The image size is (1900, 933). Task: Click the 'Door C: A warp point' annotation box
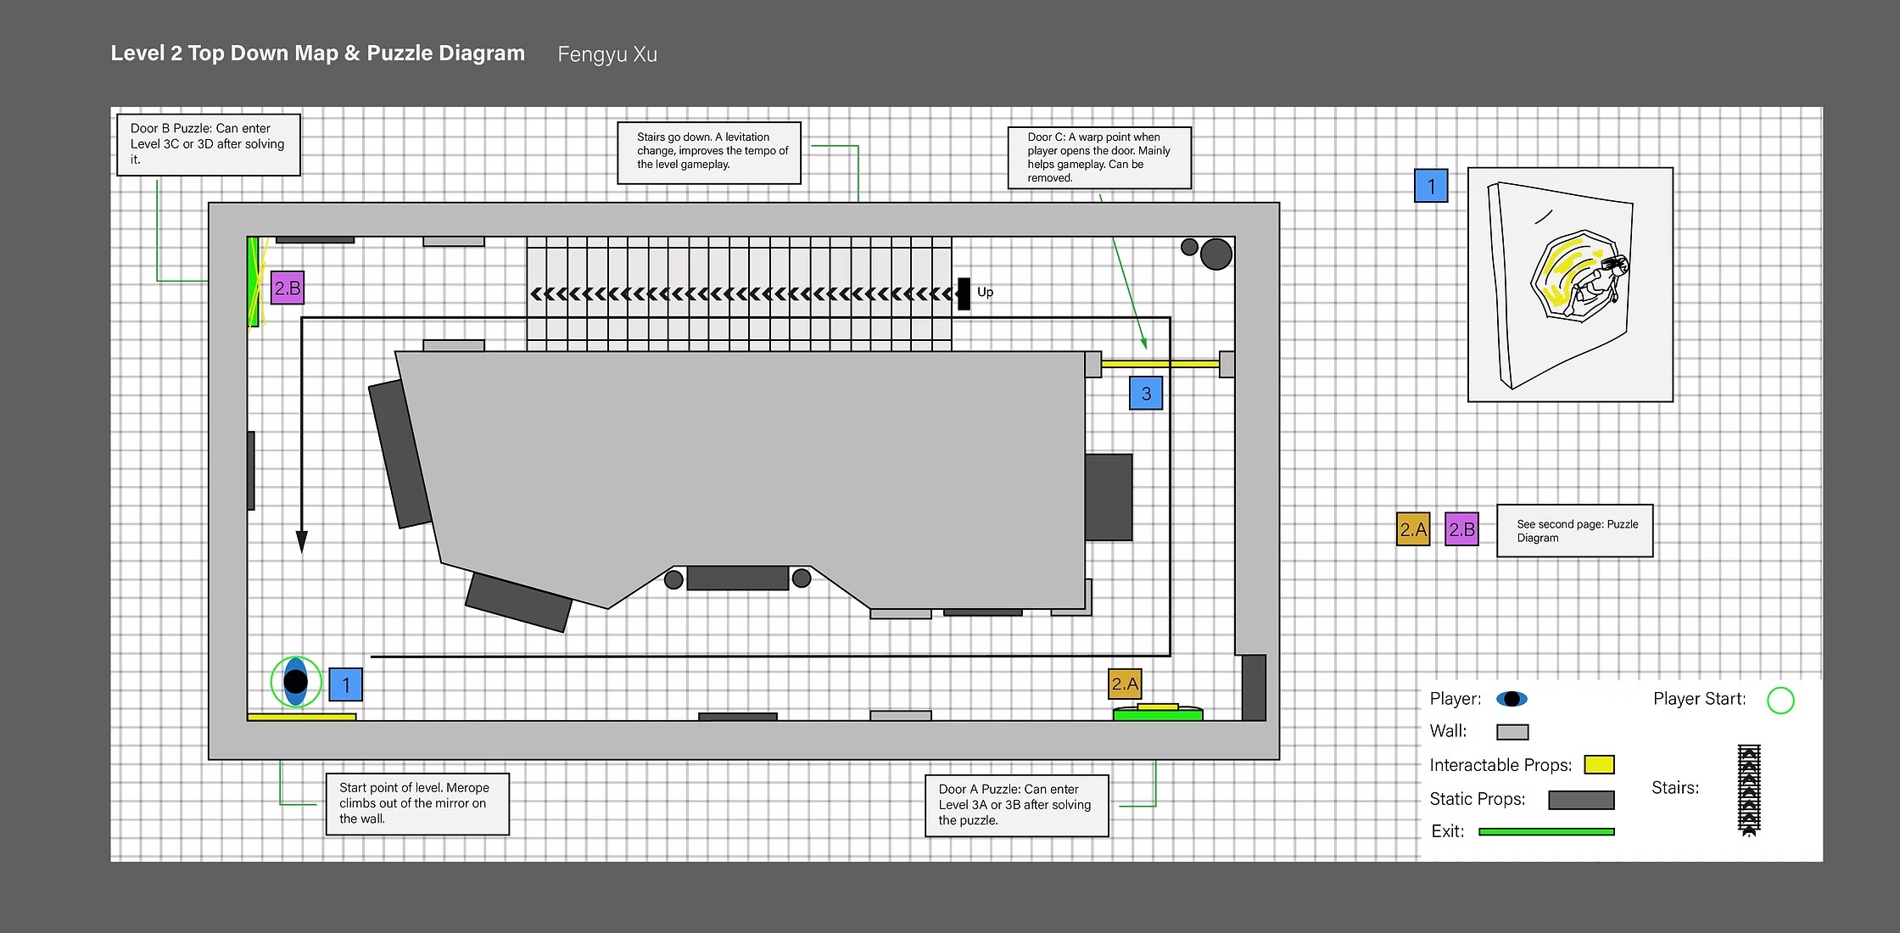coord(1100,157)
